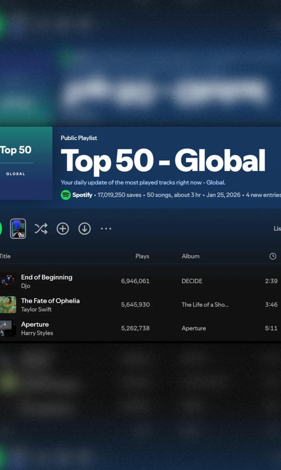Sort tracks by Plays column header
Image resolution: width=281 pixels, height=470 pixels.
(x=142, y=256)
